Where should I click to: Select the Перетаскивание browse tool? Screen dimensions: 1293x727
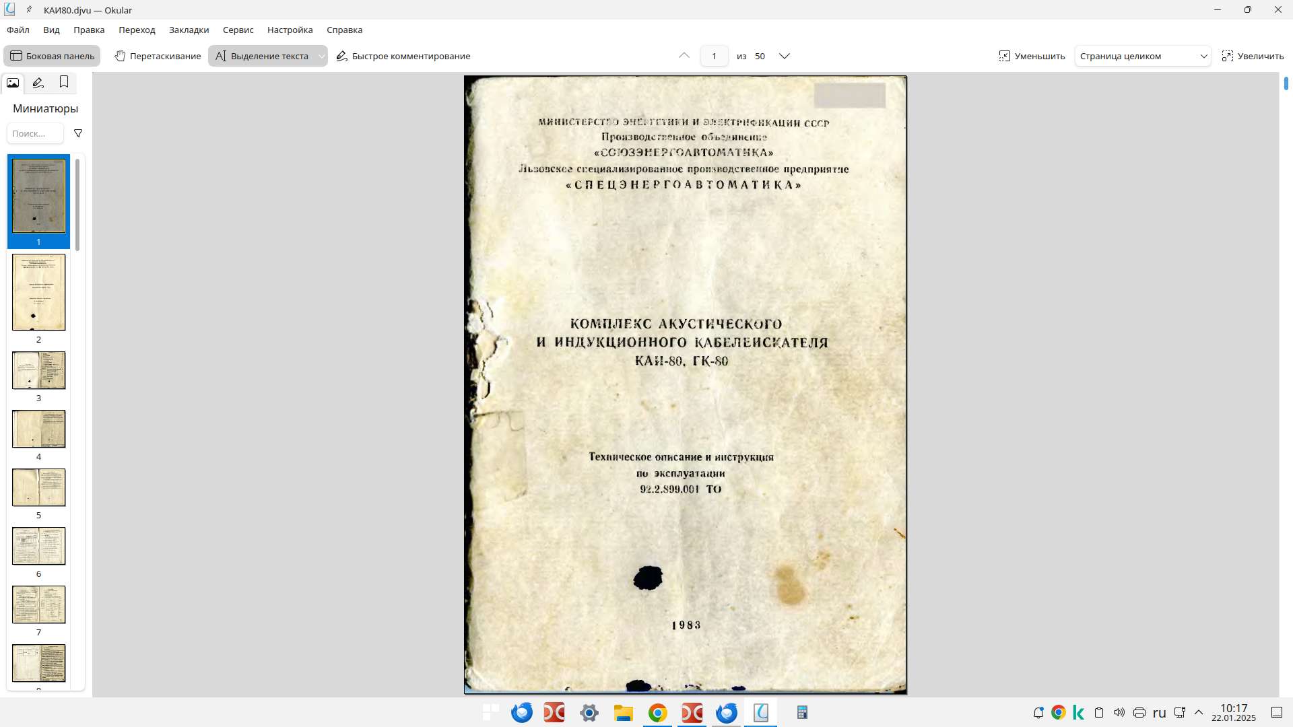click(158, 56)
